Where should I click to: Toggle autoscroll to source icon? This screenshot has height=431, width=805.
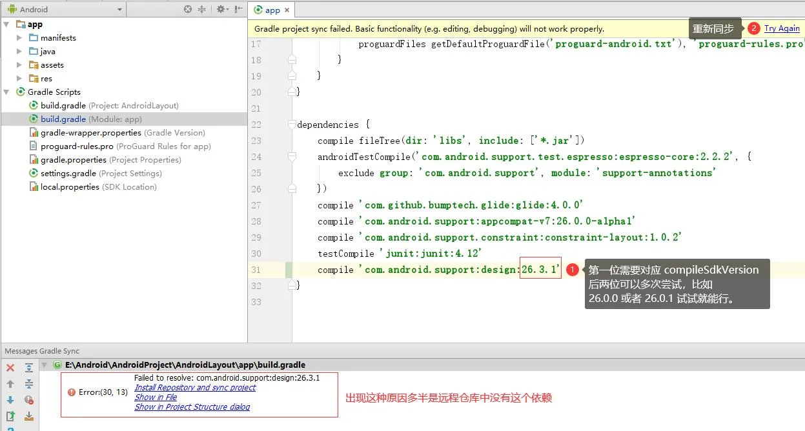pyautogui.click(x=10, y=416)
